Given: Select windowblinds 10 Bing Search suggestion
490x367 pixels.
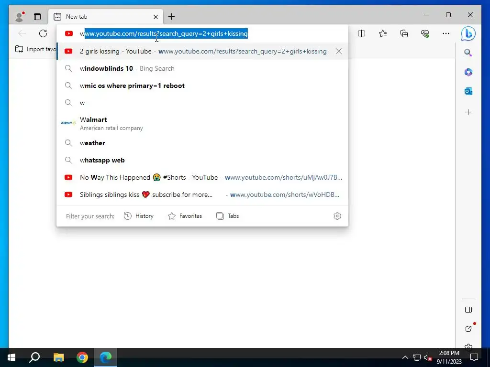Looking at the screenshot, I should 202,68.
